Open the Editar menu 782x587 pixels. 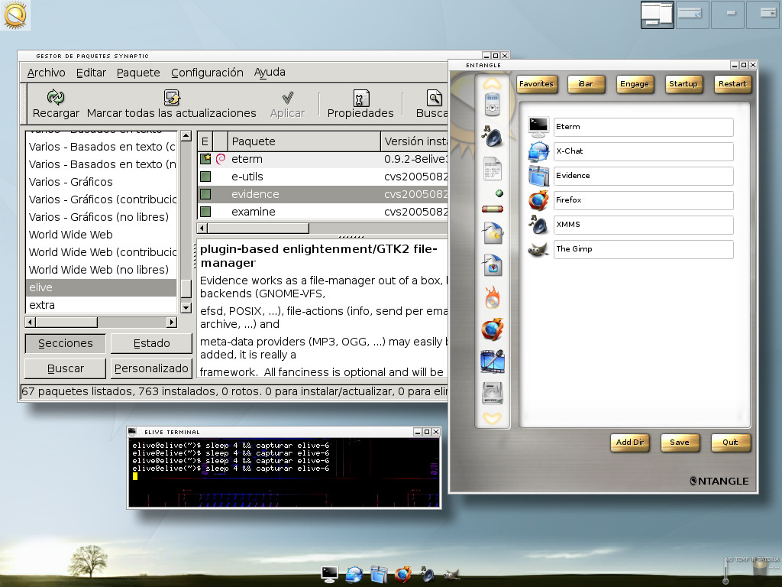92,73
